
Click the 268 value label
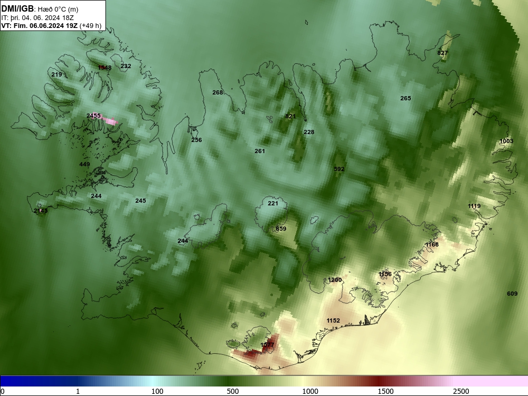[218, 92]
